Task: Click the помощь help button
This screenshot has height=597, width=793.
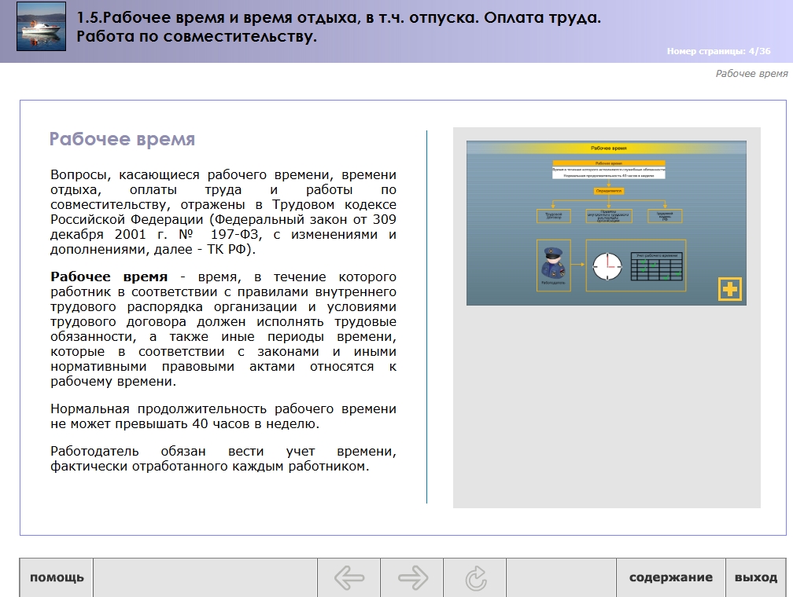Action: [x=56, y=577]
